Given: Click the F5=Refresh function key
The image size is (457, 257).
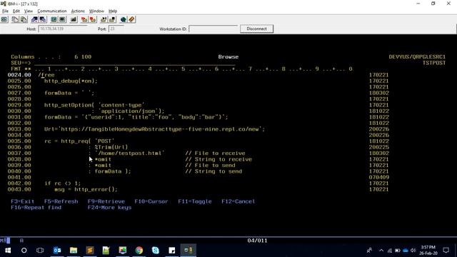Looking at the screenshot, I should pyautogui.click(x=61, y=201).
